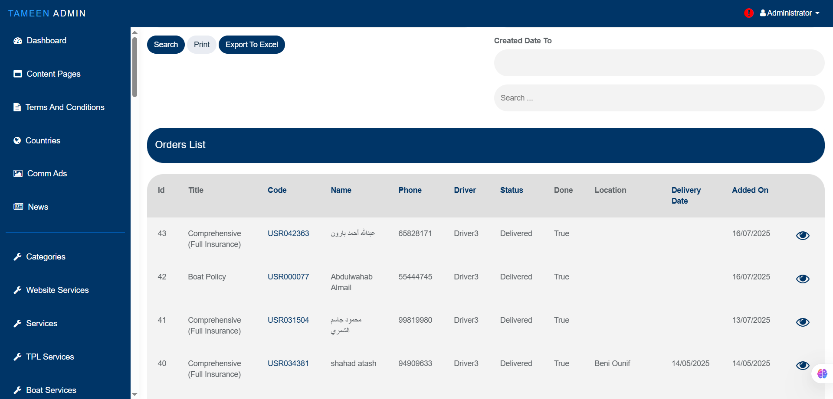
Task: Click the News newspaper icon
Action: pyautogui.click(x=18, y=207)
